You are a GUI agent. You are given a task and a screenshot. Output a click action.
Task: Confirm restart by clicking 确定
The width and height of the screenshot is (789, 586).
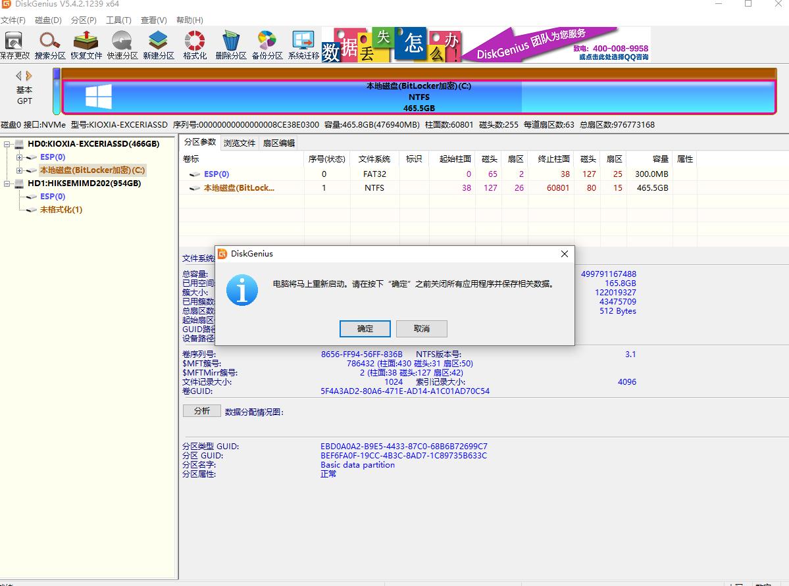point(365,328)
